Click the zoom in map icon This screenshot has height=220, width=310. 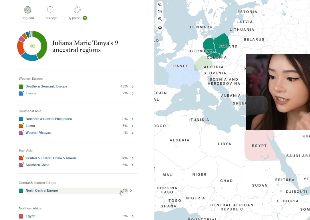point(160,4)
